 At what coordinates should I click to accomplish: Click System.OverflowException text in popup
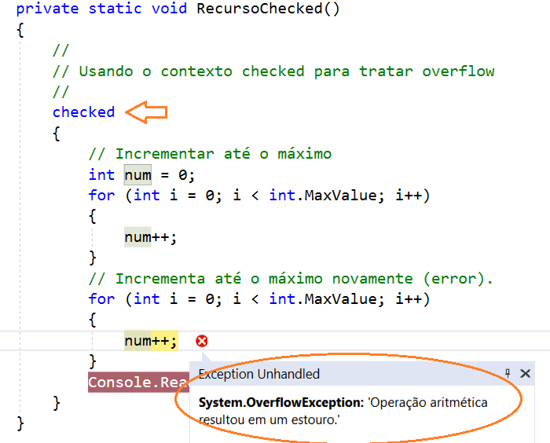(x=281, y=402)
